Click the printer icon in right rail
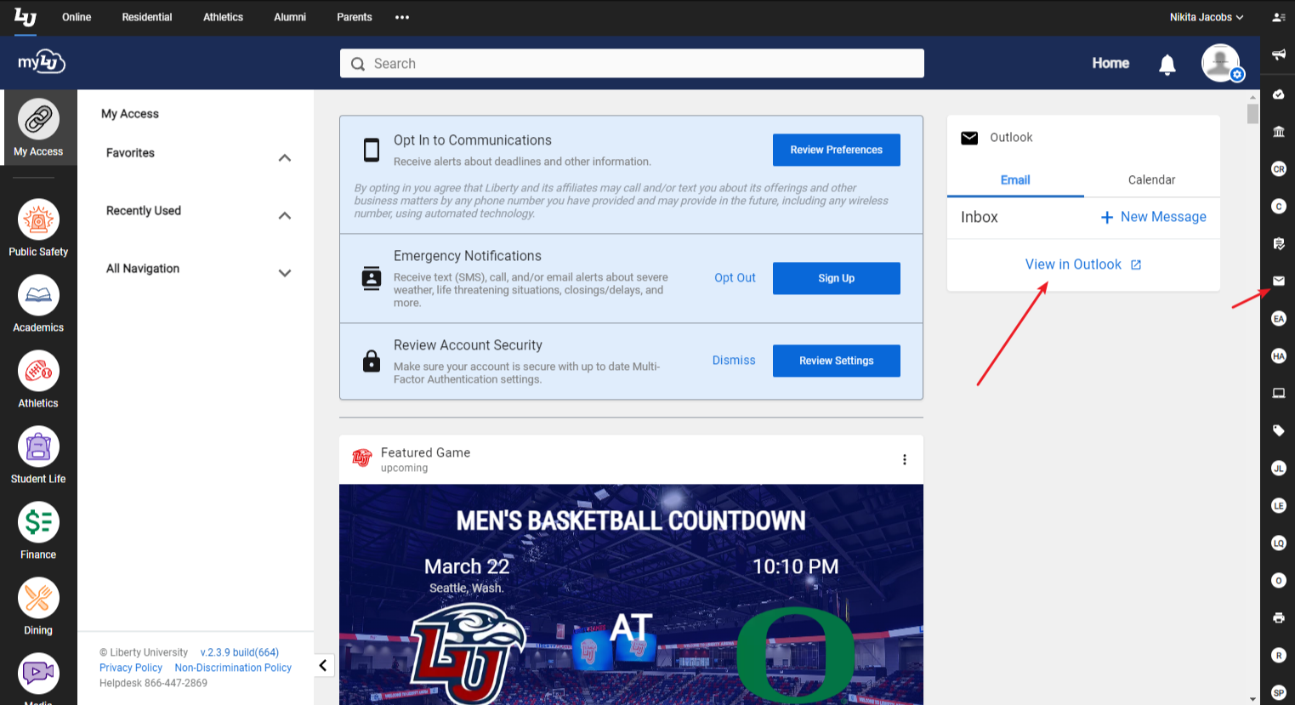The image size is (1295, 705). pyautogui.click(x=1278, y=617)
